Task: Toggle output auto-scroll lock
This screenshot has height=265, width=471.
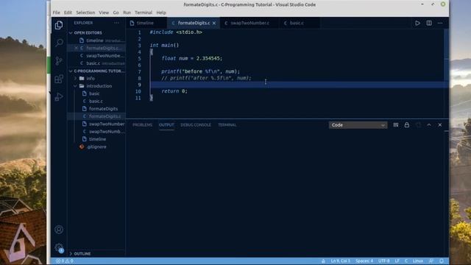Action: point(407,125)
